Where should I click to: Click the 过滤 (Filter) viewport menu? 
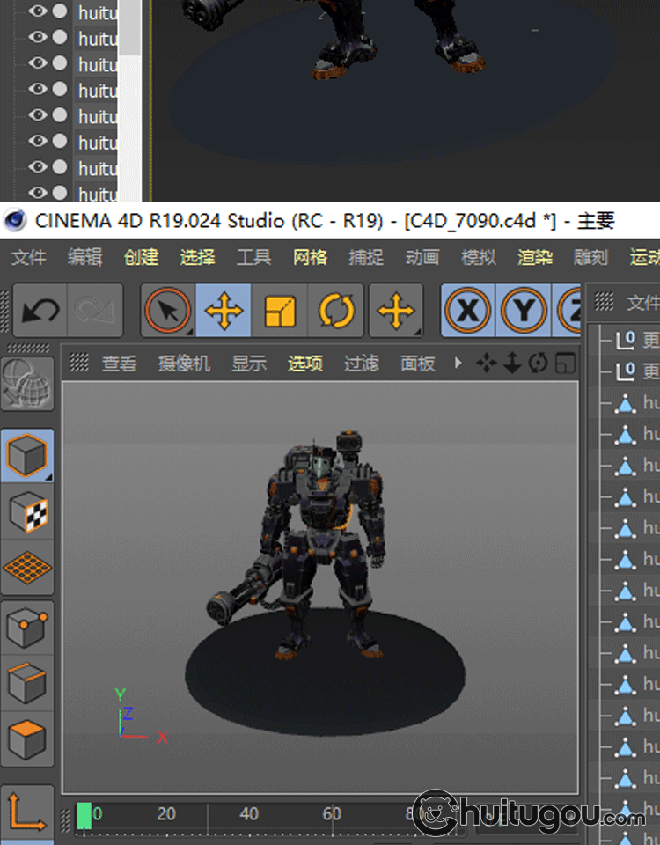click(361, 364)
